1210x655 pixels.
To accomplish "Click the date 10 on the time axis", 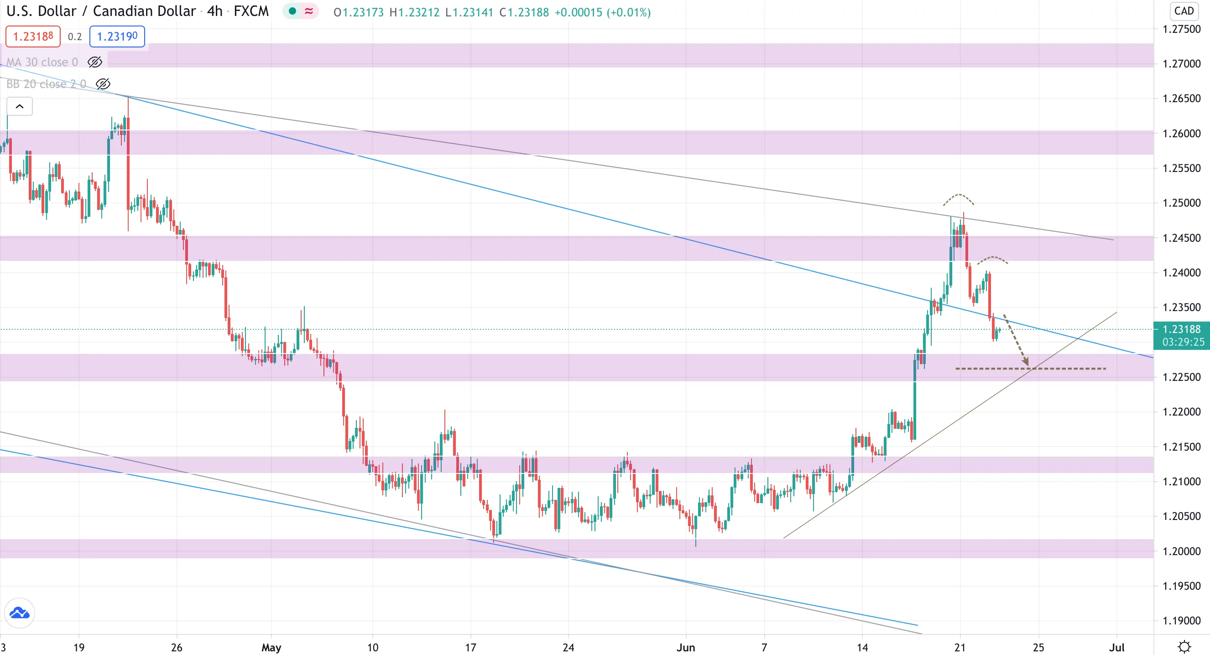I will click(372, 648).
